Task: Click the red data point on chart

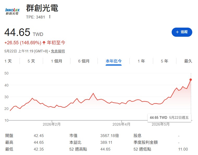Action: 191,80
